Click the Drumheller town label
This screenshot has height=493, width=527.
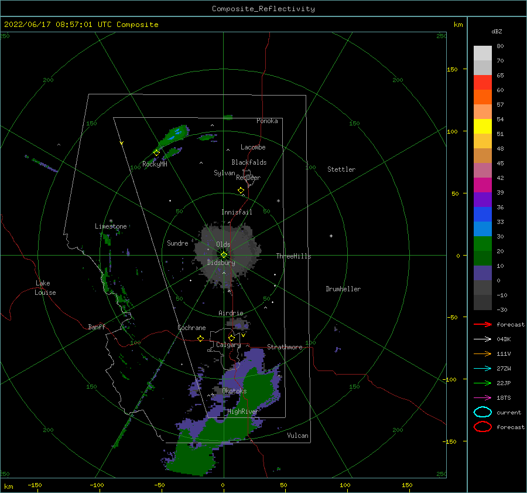coord(343,289)
